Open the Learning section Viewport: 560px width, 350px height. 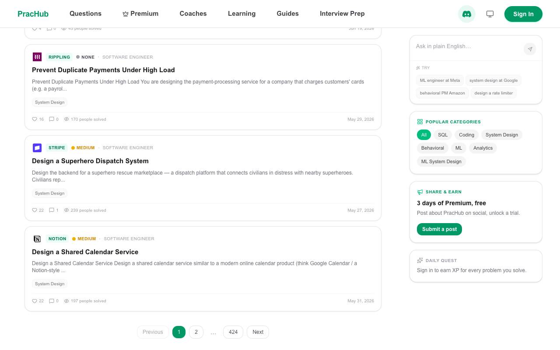point(241,14)
